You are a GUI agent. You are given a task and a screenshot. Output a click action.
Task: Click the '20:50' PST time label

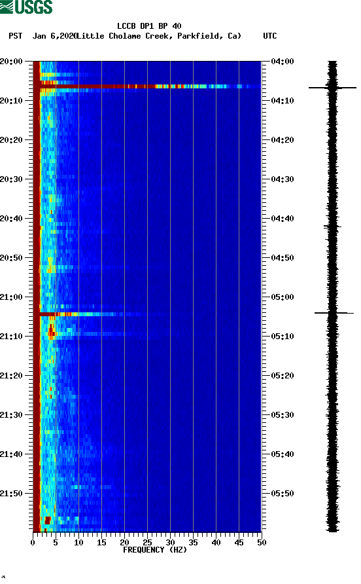click(x=11, y=258)
